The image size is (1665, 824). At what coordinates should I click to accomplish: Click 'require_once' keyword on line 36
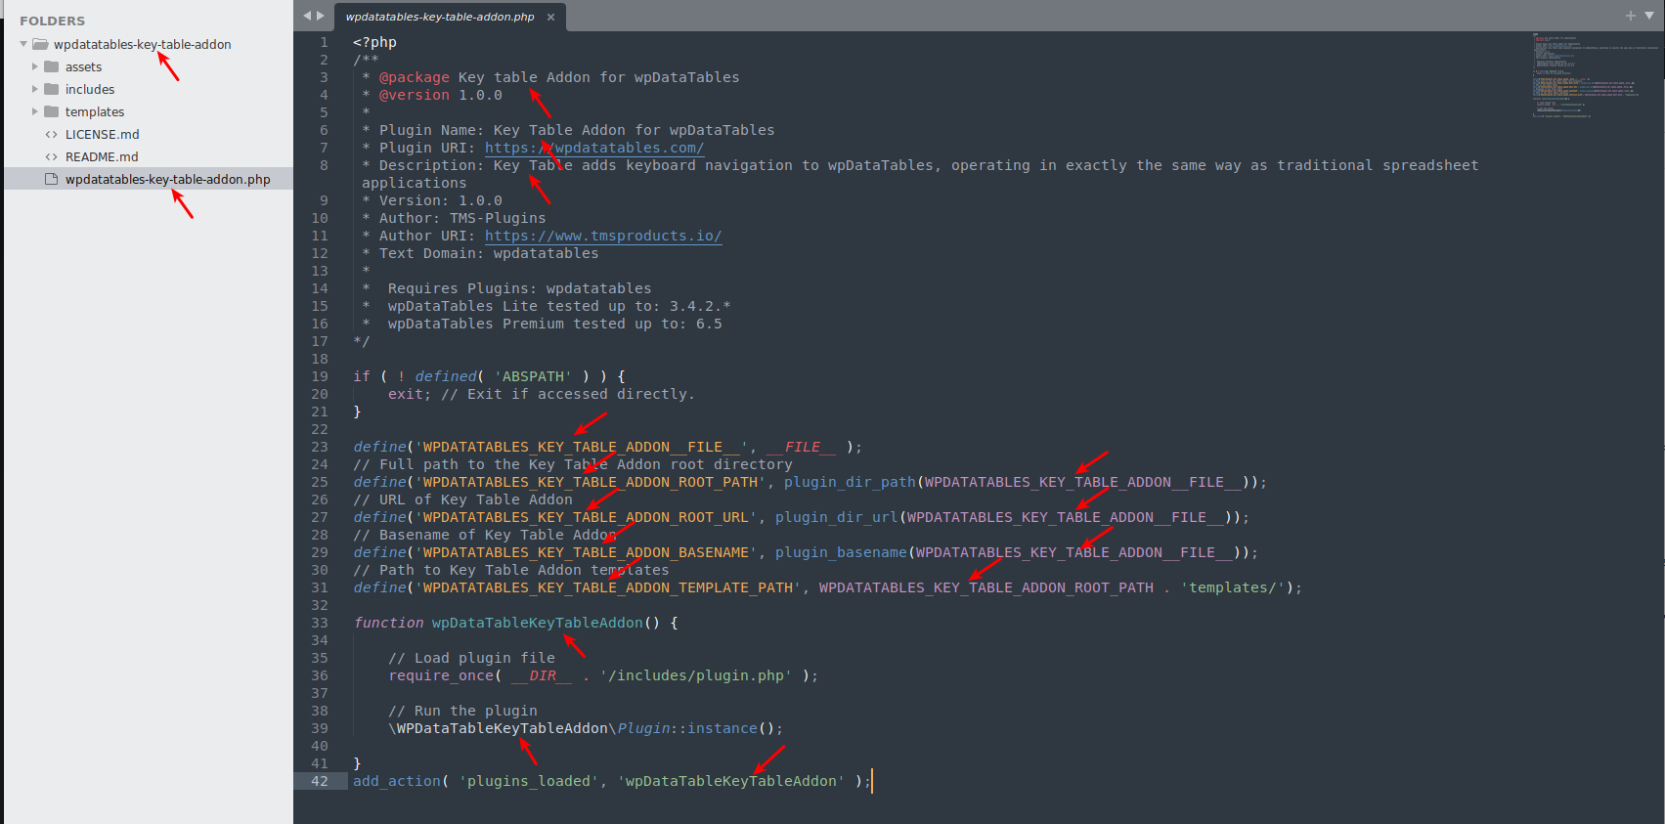441,675
